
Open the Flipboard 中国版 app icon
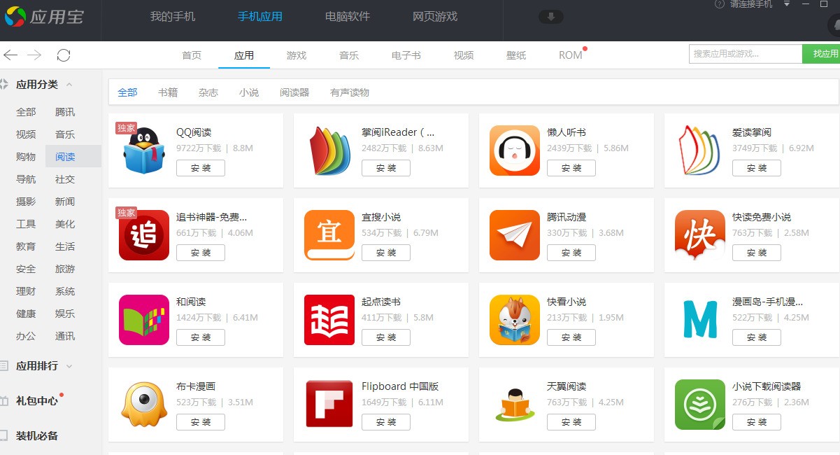coord(329,405)
